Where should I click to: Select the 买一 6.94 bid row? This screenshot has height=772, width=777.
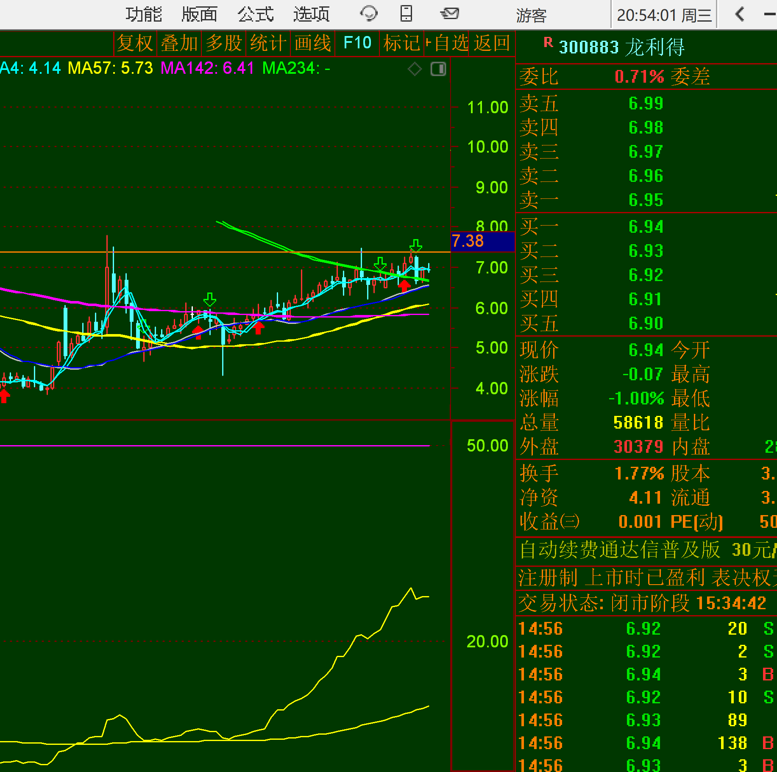646,227
